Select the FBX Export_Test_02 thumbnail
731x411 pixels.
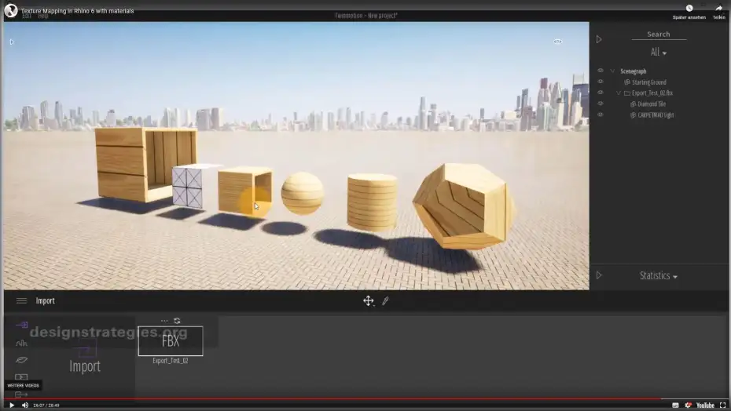point(171,341)
